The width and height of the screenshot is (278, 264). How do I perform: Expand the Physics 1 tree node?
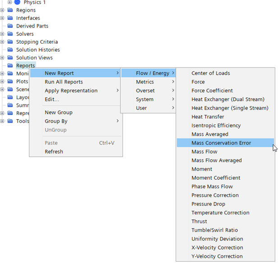tap(10, 2)
